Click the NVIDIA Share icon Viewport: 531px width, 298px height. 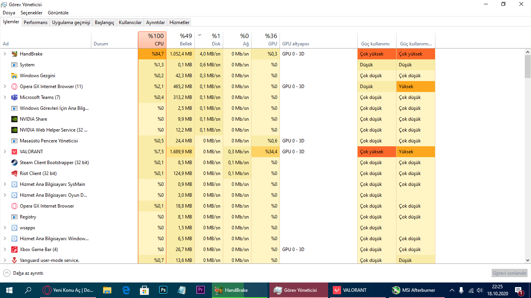(14, 119)
